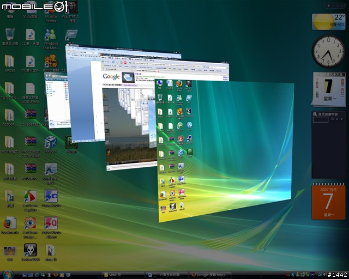This screenshot has width=349, height=279.
Task: Click the Firefox icon in Quick Launch
Action: pos(56,275)
